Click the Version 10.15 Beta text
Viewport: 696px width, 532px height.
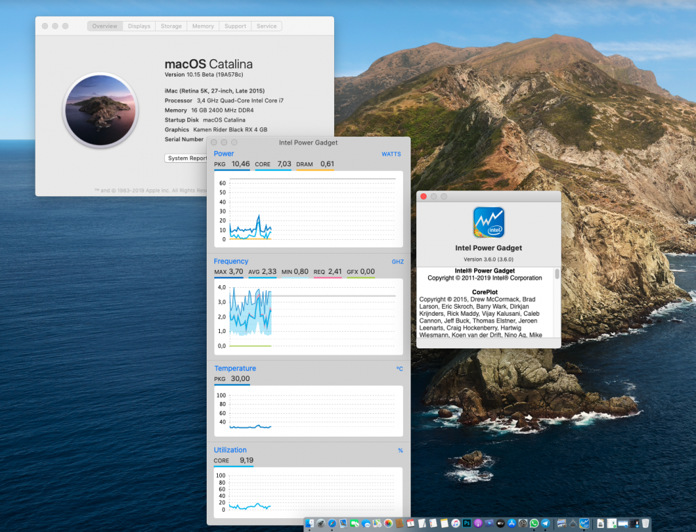pos(204,74)
